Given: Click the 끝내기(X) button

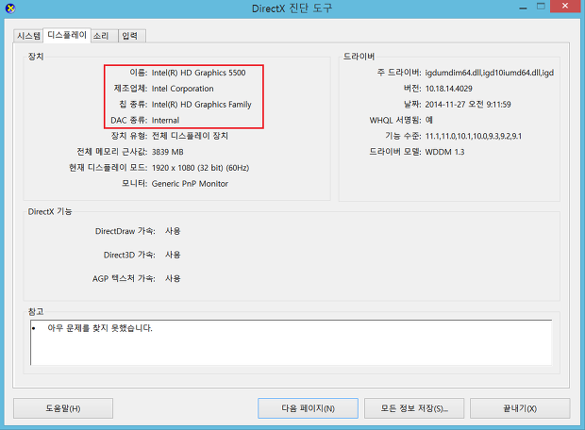Looking at the screenshot, I should (x=520, y=408).
